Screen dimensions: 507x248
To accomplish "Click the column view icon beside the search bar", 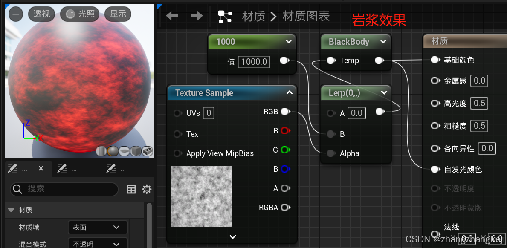I will (131, 189).
